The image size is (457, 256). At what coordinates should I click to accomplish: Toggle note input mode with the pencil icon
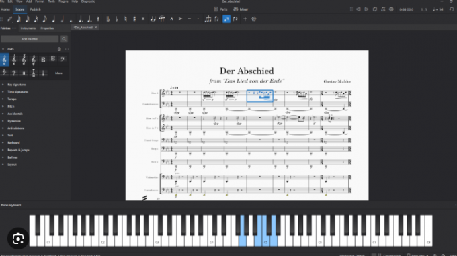10,19
